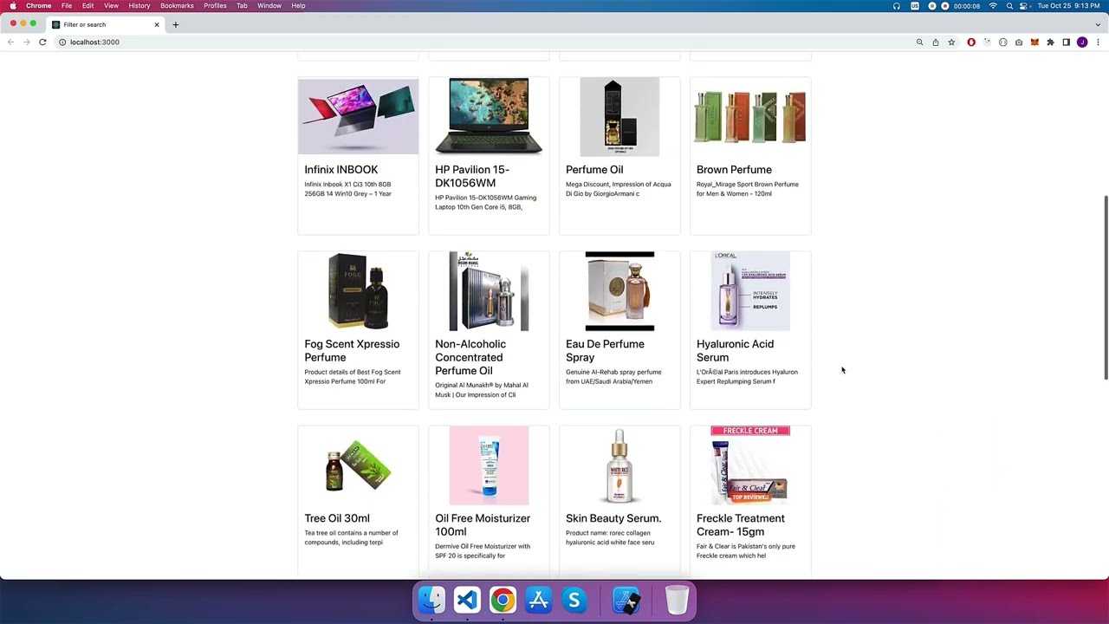Open the Window menu
This screenshot has width=1109, height=624.
(x=269, y=5)
